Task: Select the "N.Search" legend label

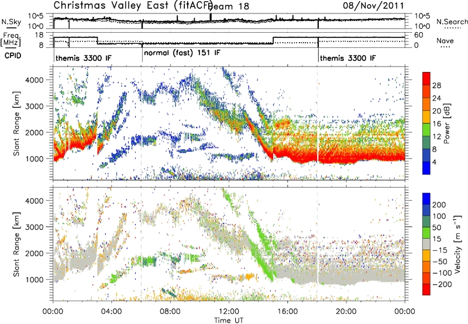Action: pyautogui.click(x=452, y=22)
